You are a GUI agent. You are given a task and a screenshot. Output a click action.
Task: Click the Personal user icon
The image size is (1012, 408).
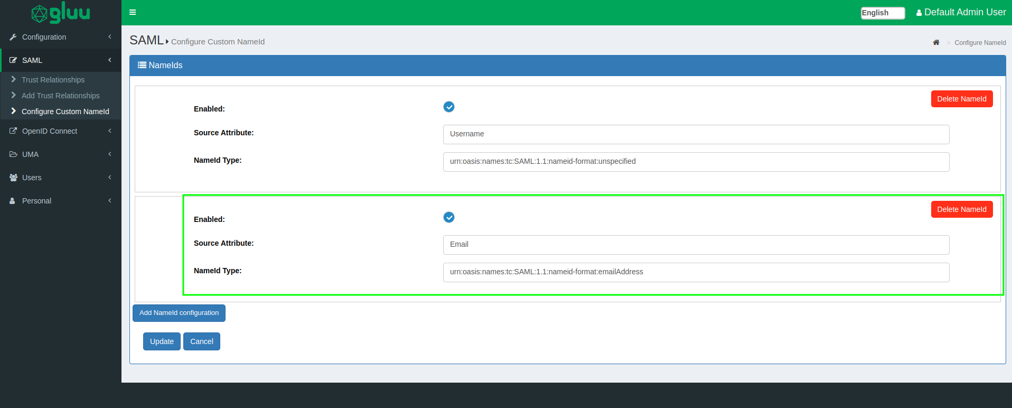[x=13, y=201]
